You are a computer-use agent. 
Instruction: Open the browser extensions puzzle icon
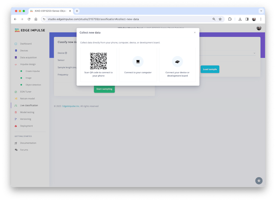click(230, 19)
